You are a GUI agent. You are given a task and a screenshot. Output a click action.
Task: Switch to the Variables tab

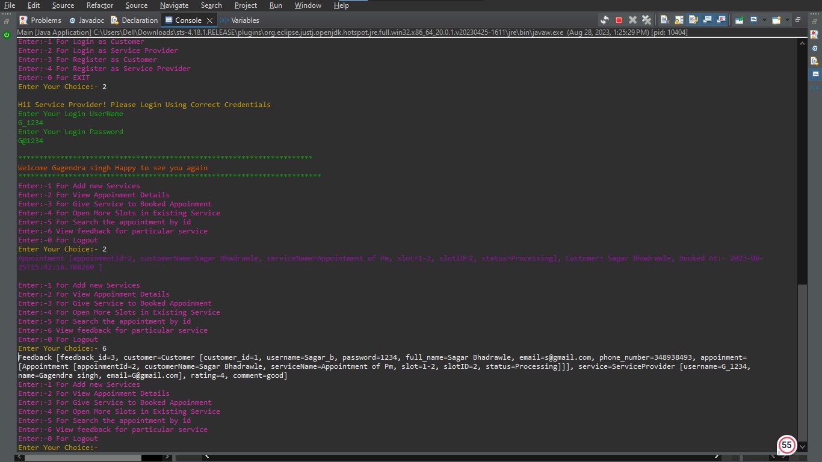point(239,20)
